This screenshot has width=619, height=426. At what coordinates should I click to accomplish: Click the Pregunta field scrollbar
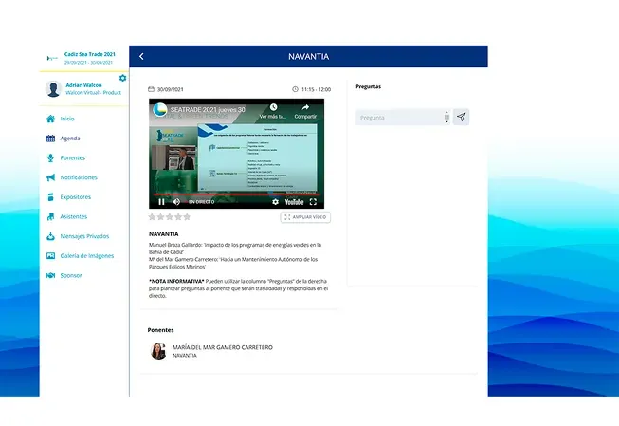coord(446,118)
